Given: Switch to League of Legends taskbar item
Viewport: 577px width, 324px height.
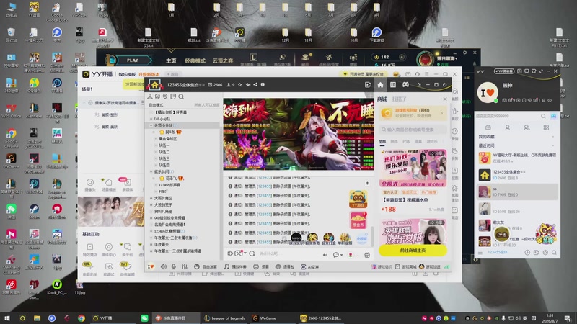Looking at the screenshot, I should (x=225, y=318).
